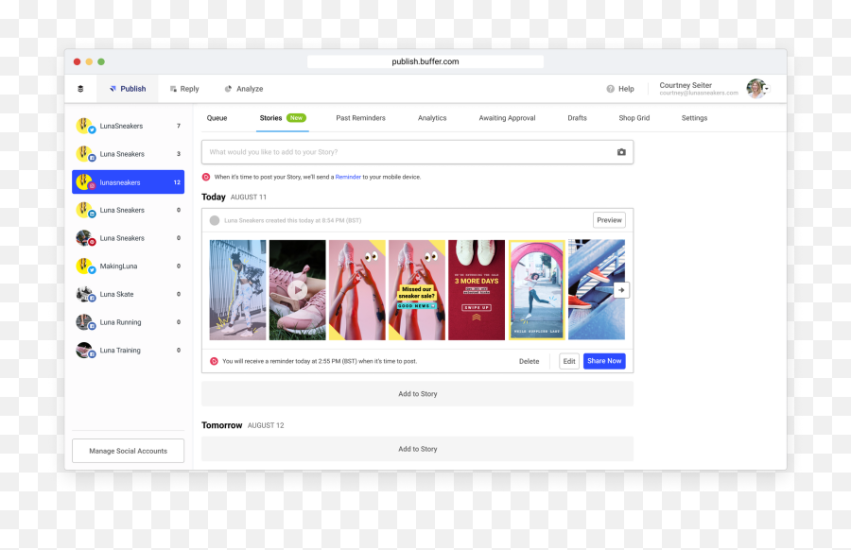Click the Help question mark icon
The image size is (851, 550).
coord(611,89)
